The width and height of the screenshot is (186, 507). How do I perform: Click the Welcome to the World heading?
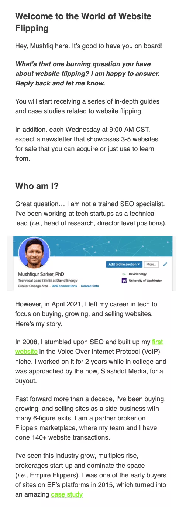pyautogui.click(x=83, y=22)
